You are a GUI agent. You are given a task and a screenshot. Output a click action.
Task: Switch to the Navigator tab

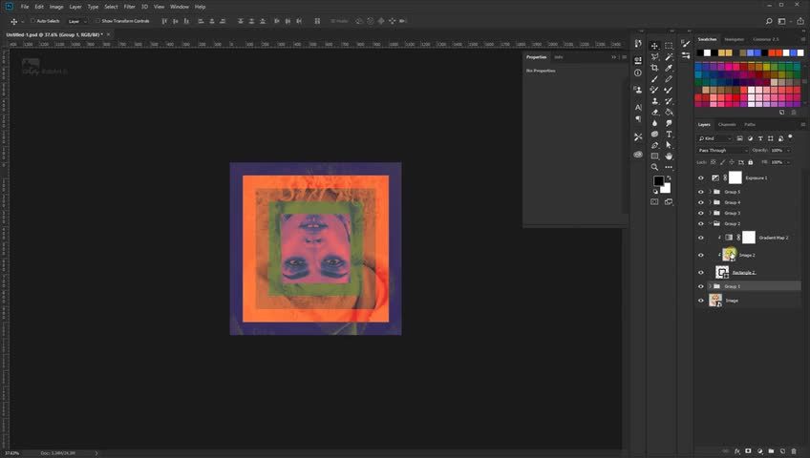734,39
